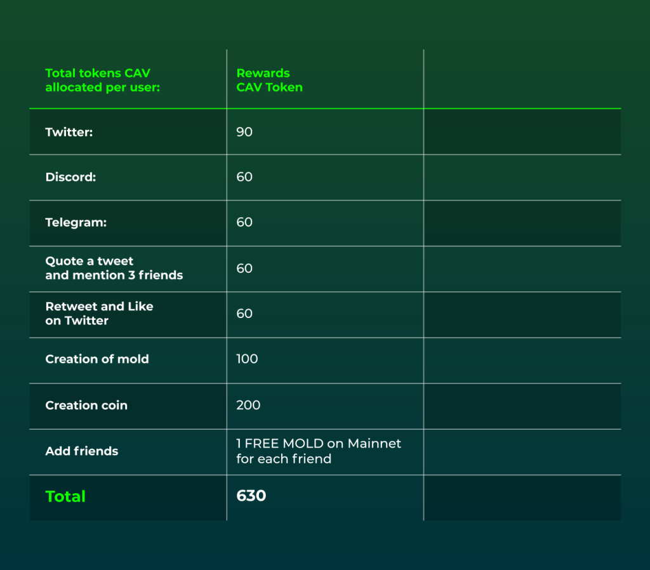
Task: Select the 60 reward in the Telegram row
Action: point(244,223)
